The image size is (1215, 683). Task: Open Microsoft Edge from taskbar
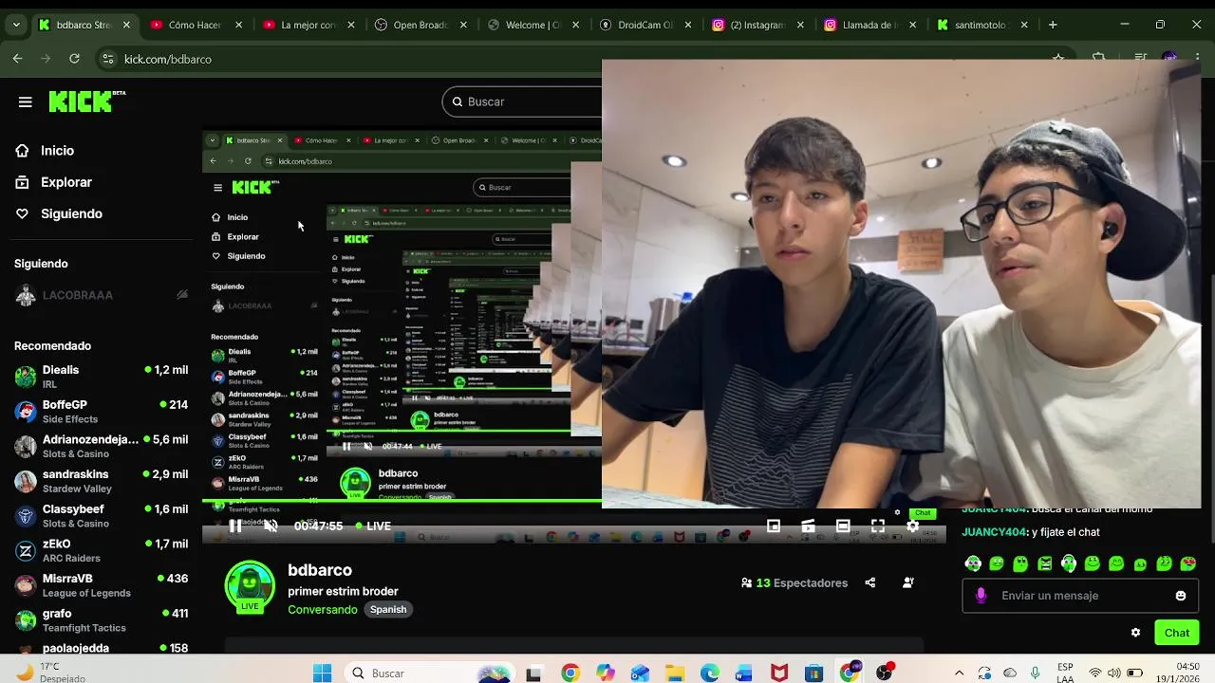pos(710,673)
